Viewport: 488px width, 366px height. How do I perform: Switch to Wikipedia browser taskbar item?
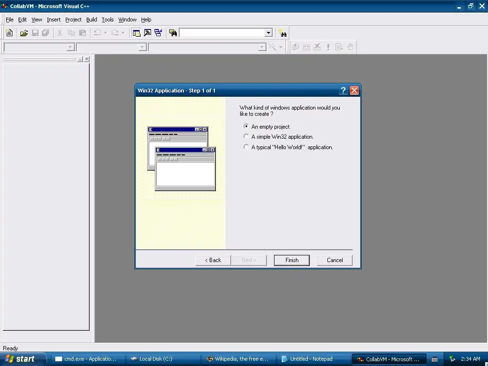[238, 359]
